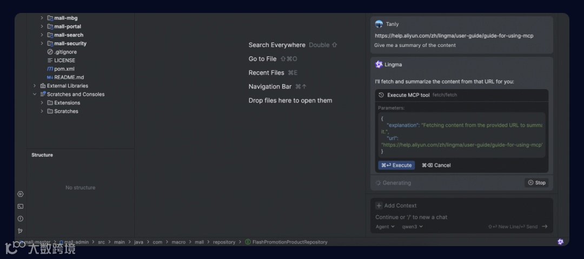
Task: Open the Agent mode dropdown
Action: (385, 226)
